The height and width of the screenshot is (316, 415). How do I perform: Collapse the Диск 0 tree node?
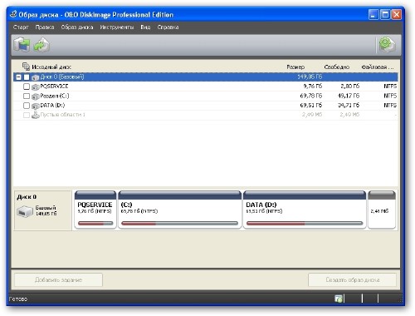18,77
